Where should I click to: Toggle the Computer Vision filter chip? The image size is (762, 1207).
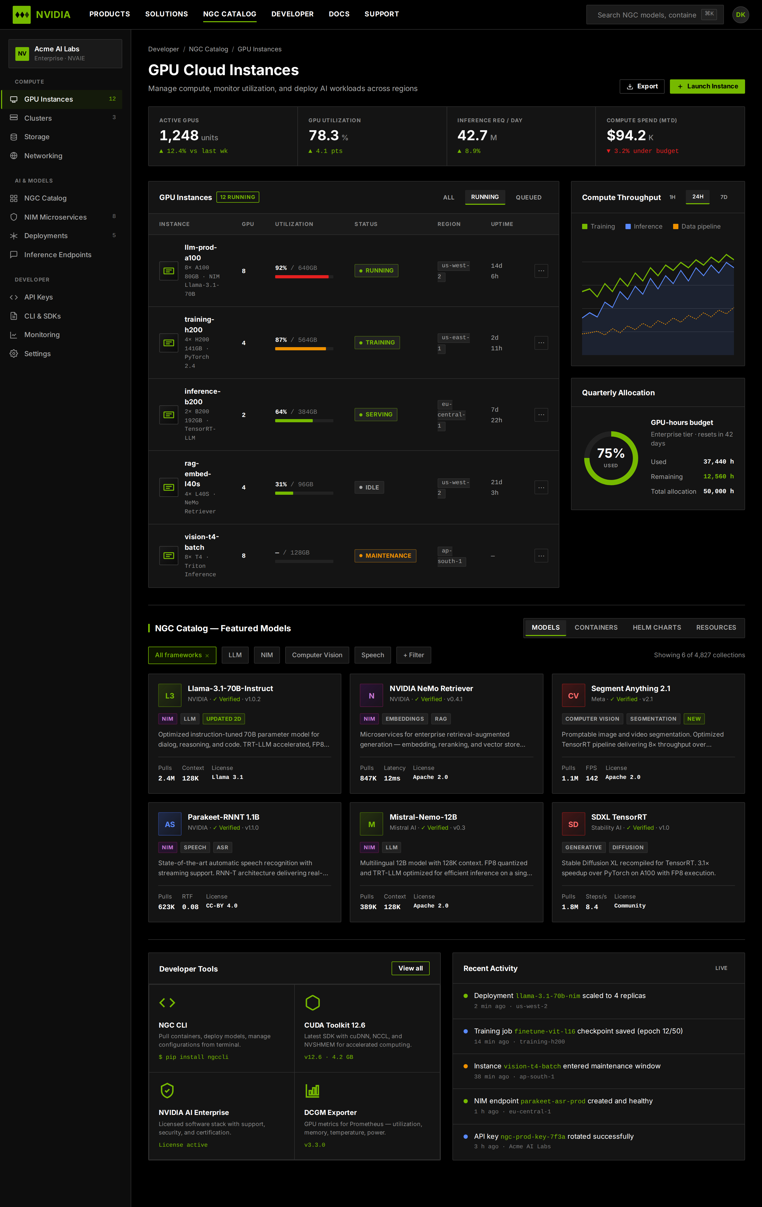pyautogui.click(x=317, y=655)
